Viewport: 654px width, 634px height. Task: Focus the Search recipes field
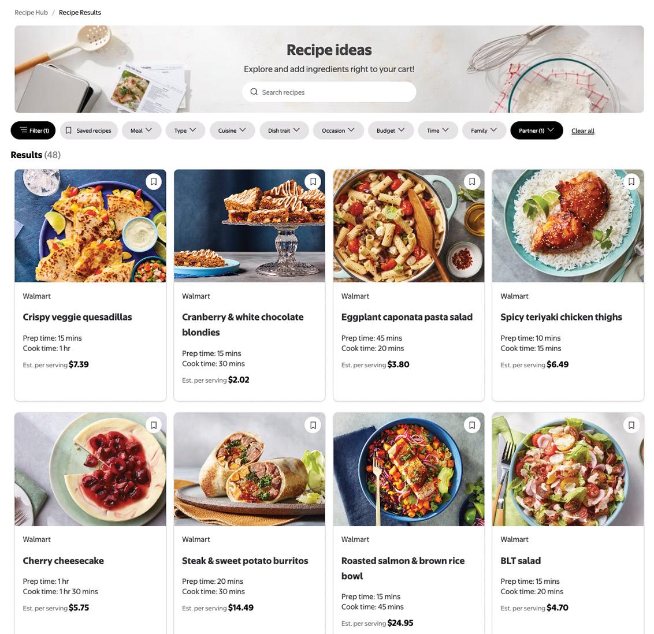[329, 92]
